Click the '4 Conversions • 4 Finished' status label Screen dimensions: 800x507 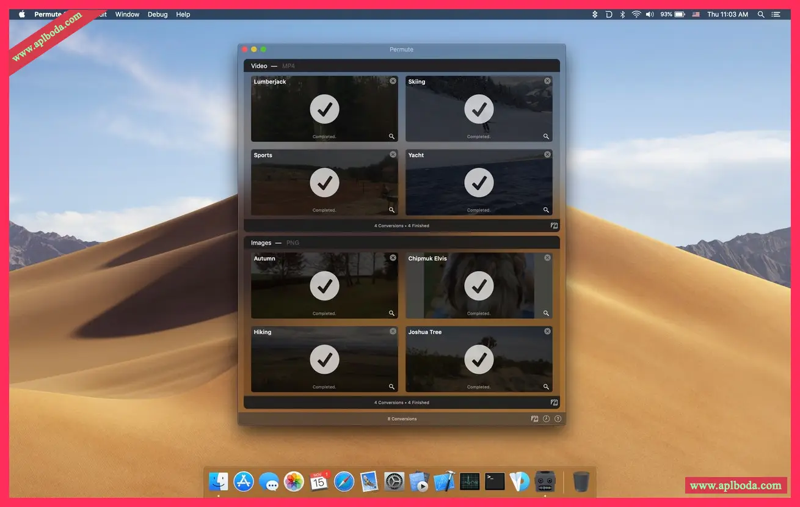(x=401, y=225)
